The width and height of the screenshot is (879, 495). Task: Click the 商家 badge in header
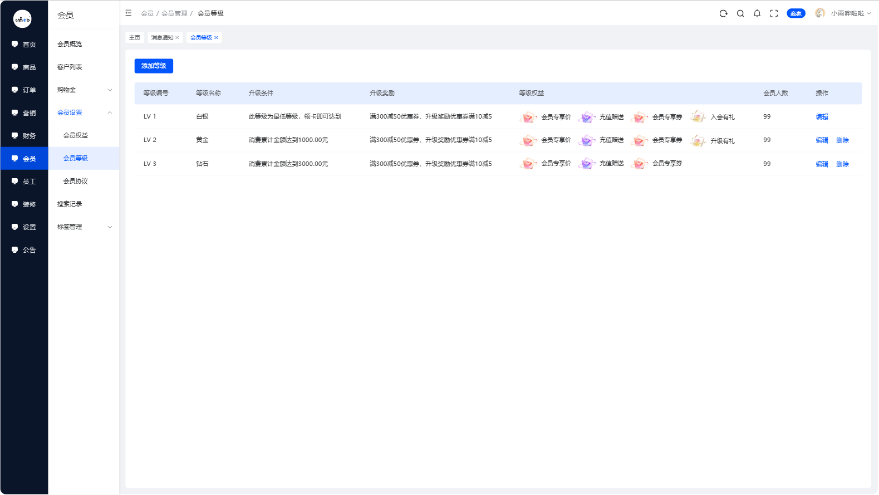[x=795, y=13]
